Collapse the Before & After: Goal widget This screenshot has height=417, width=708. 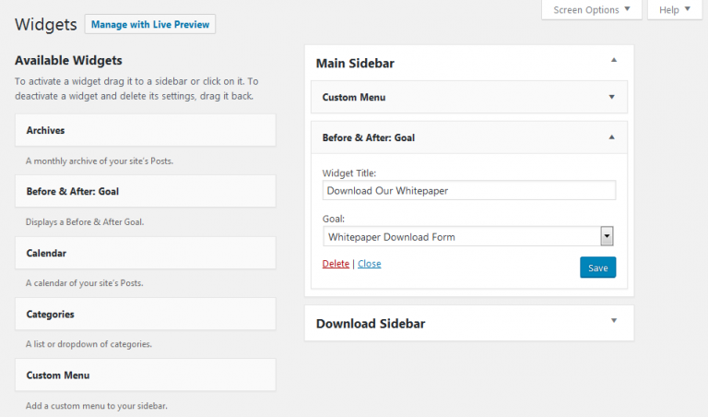tap(611, 137)
